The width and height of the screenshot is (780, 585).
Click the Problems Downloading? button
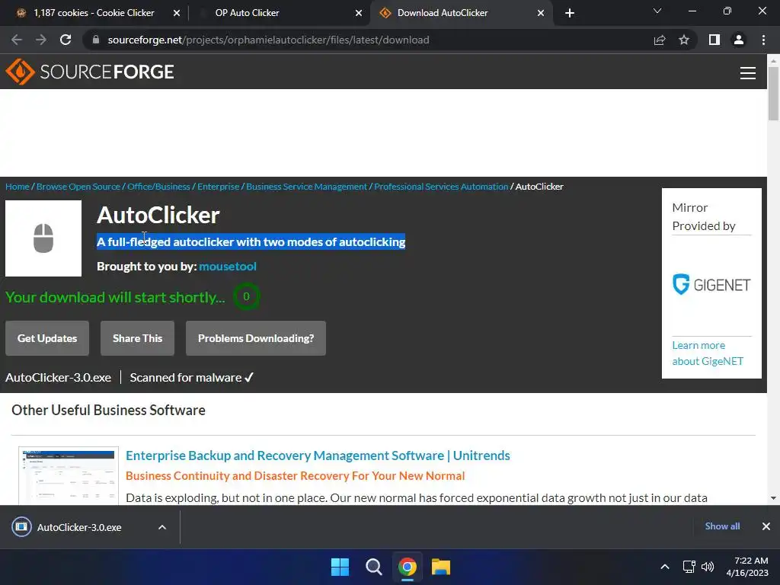pyautogui.click(x=256, y=338)
